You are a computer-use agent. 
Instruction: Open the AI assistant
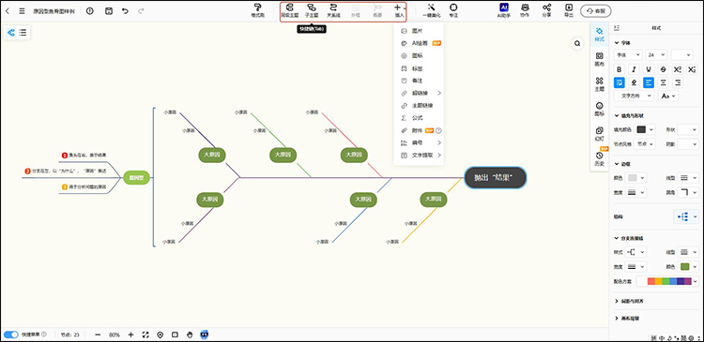pos(504,10)
